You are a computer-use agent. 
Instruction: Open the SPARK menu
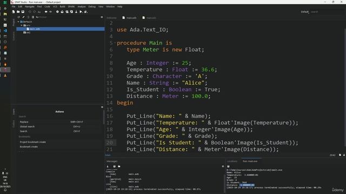pyautogui.click(x=71, y=6)
